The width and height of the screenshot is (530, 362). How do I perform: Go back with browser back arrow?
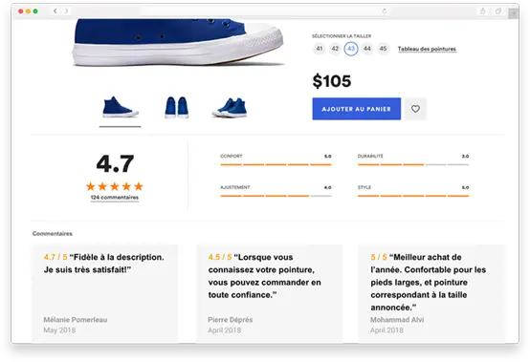tap(55, 11)
